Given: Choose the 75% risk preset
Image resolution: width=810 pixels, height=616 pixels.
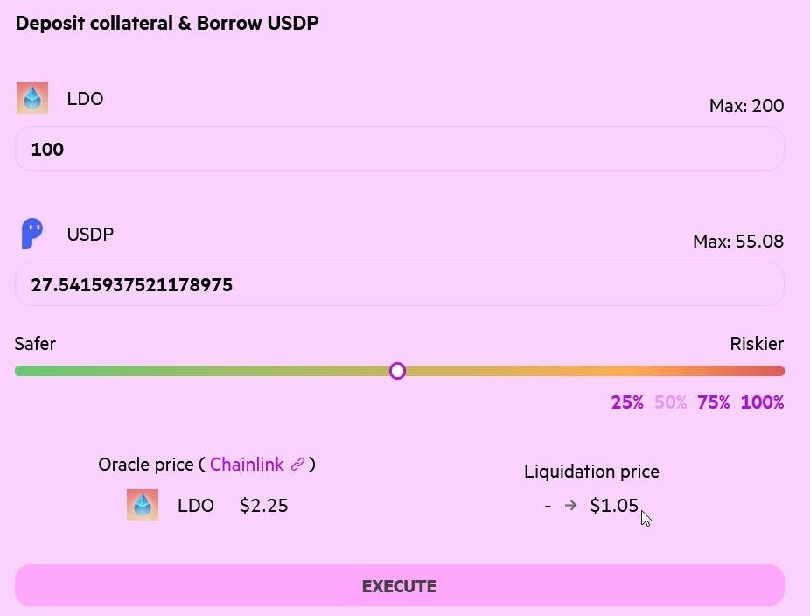Looking at the screenshot, I should click(714, 402).
